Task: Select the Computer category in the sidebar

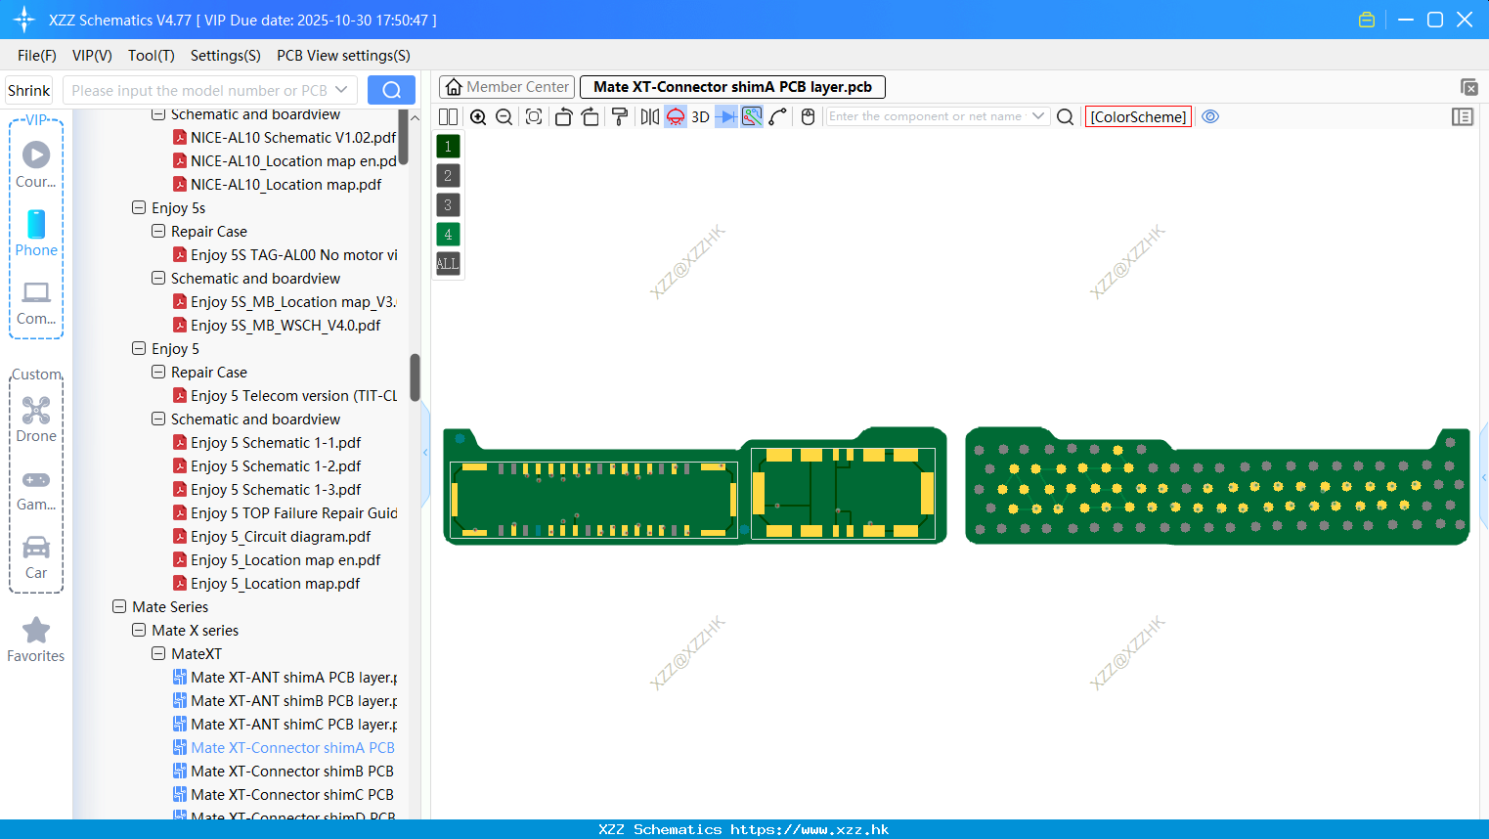Action: tap(36, 302)
